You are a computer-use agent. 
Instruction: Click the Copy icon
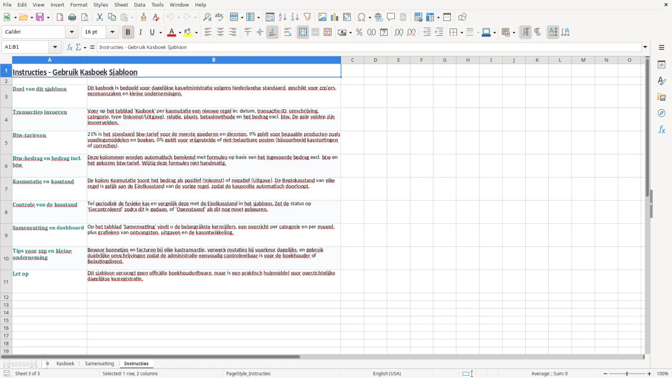tap(112, 17)
